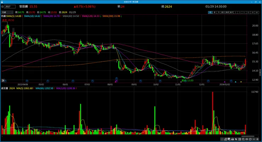Click the change value ▲0.75(+5.06%)
262x142 pixels.
85,6
